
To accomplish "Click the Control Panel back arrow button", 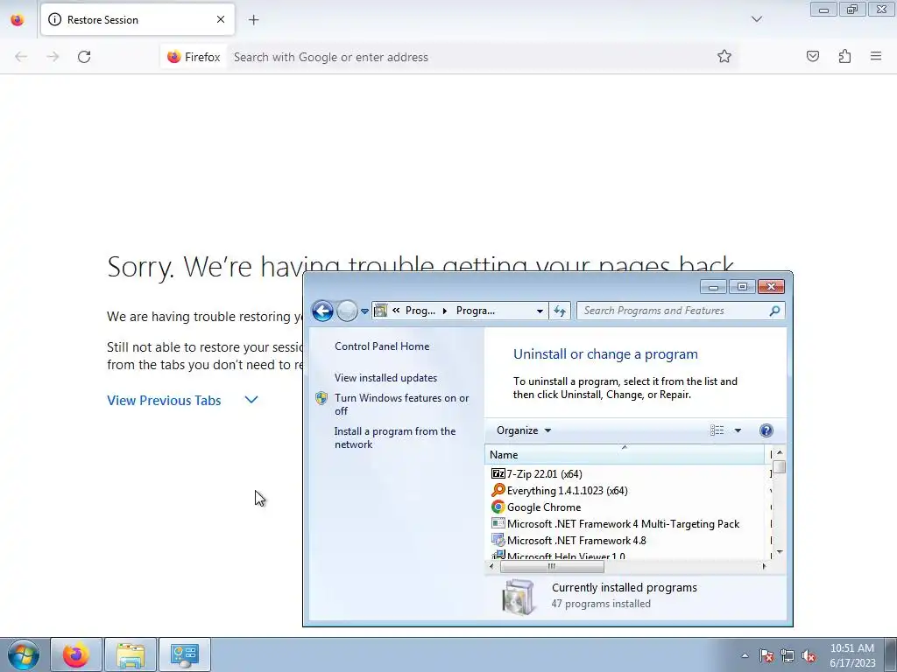I will 322,311.
